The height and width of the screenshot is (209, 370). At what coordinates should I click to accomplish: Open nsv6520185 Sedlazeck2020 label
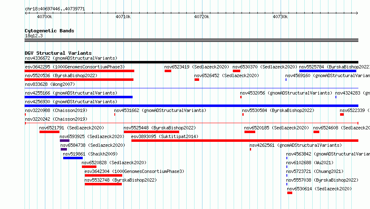[x=276, y=128]
